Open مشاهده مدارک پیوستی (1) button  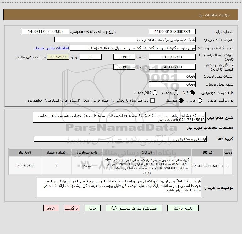pyautogui.click(x=134, y=208)
